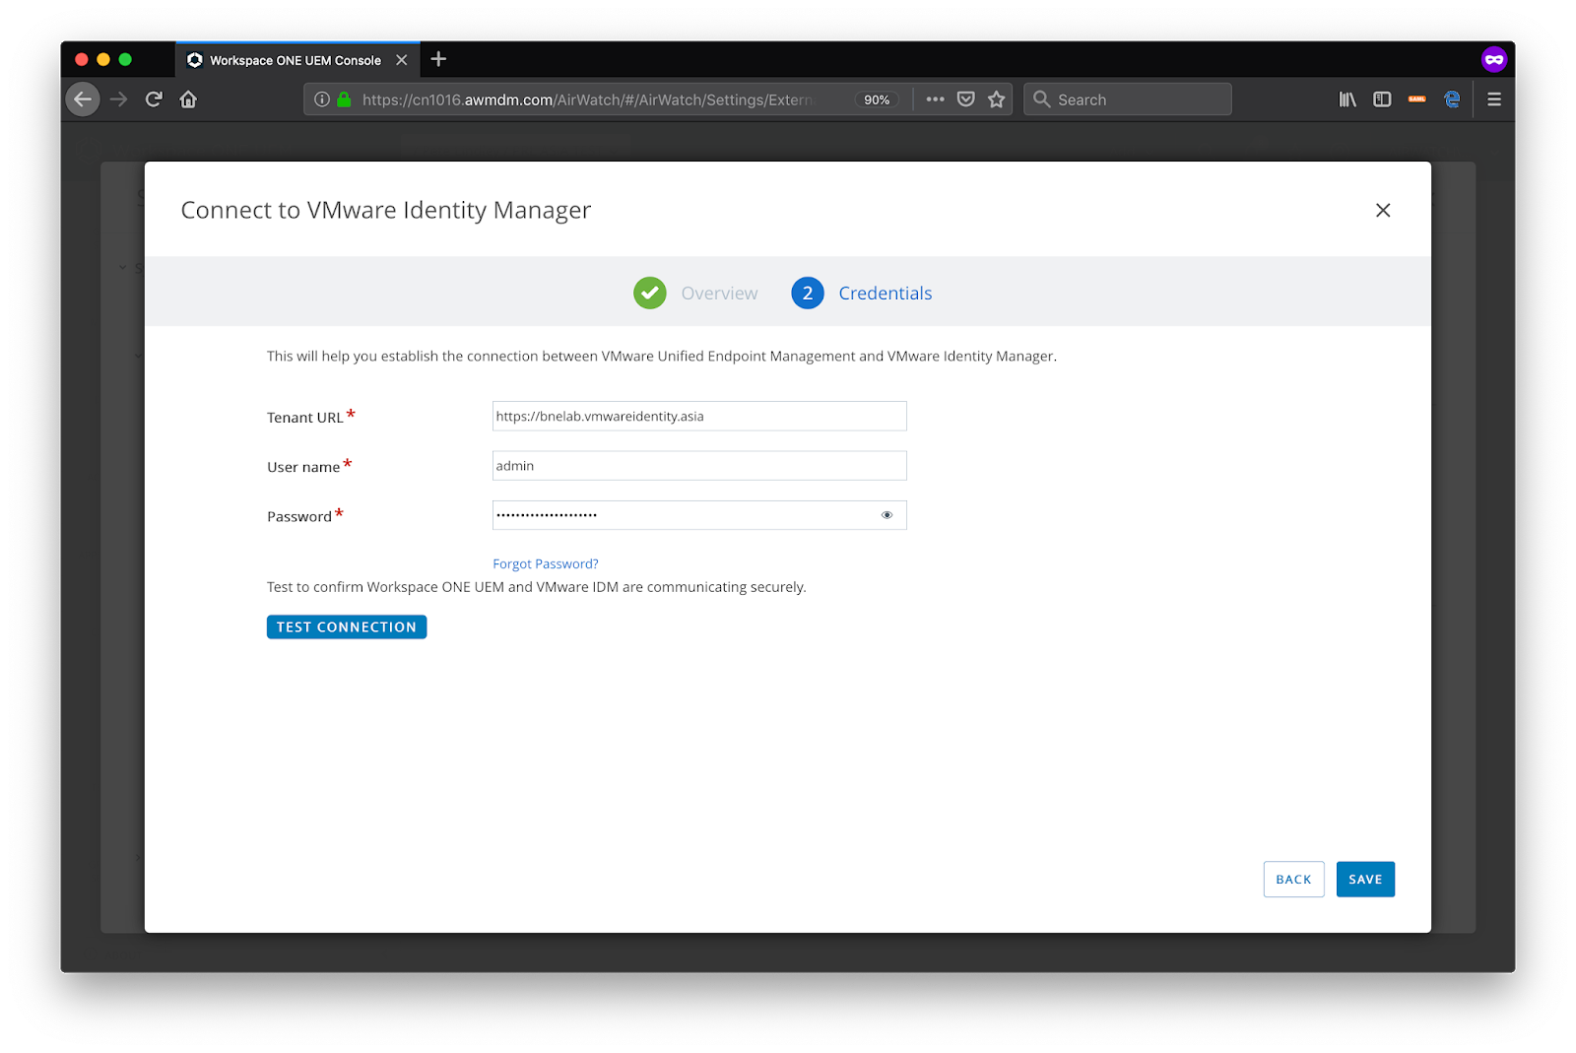The height and width of the screenshot is (1053, 1576).
Task: Click the green secure padlock icon
Action: pos(344,99)
